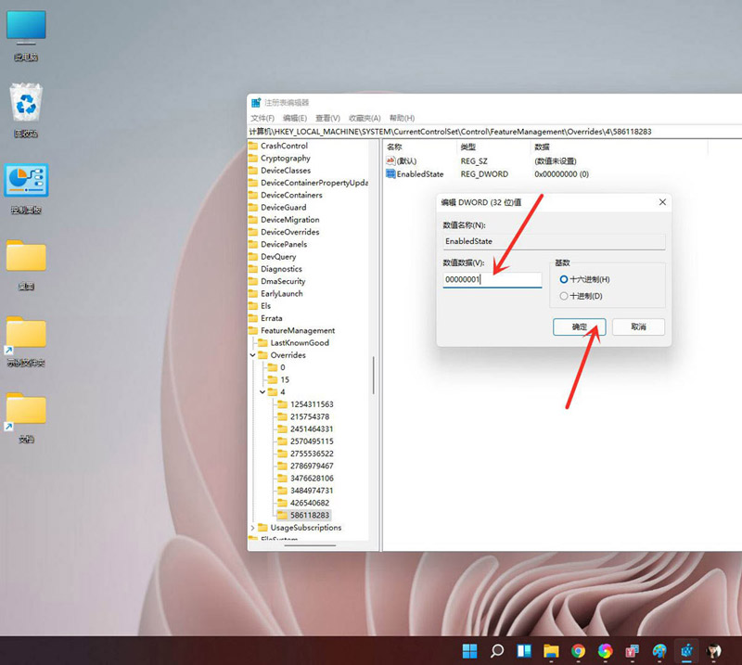The image size is (742, 665).
Task: Open the 文件(F) menu
Action: [262, 118]
